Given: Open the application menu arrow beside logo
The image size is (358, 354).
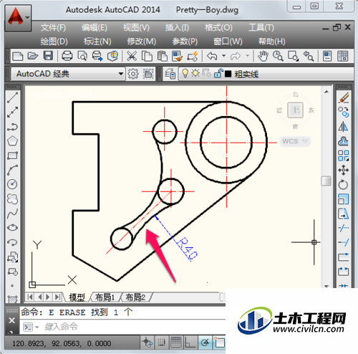Looking at the screenshot, I should tap(27, 18).
